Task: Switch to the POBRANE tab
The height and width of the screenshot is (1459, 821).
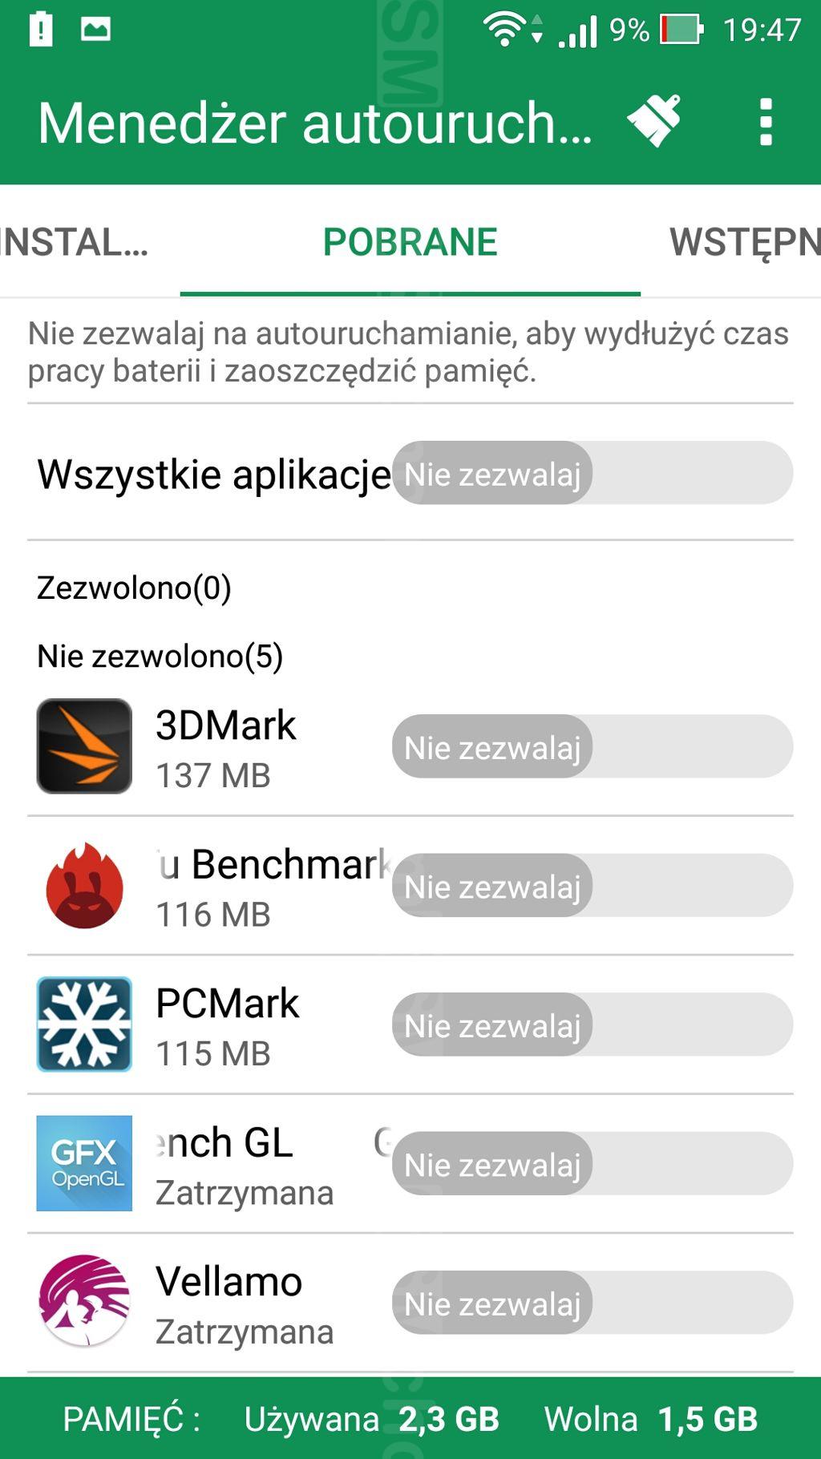Action: (410, 242)
